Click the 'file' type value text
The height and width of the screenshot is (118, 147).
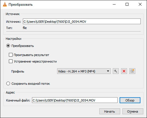[25, 28]
